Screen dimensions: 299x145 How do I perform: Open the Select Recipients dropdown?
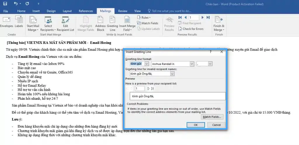pyautogui.click(x=48, y=24)
